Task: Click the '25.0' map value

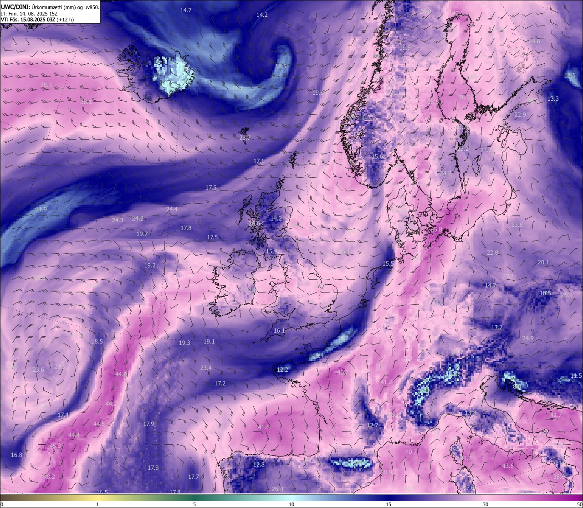Action: click(x=277, y=489)
